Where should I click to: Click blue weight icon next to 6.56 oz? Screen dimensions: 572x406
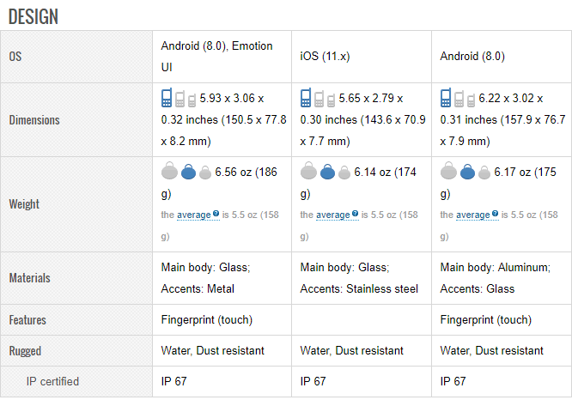188,173
